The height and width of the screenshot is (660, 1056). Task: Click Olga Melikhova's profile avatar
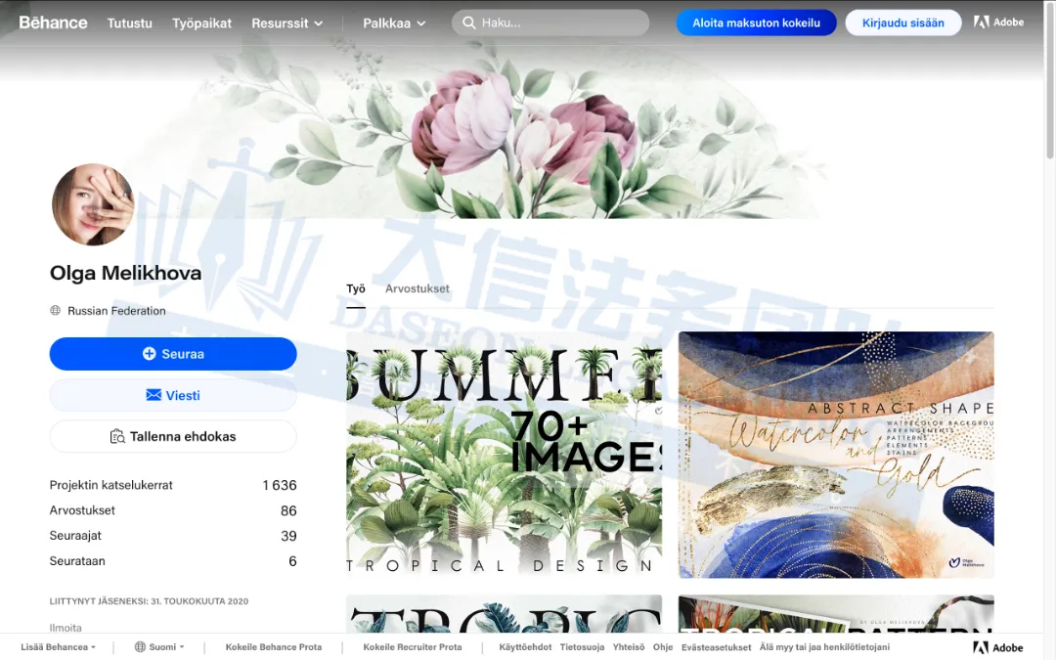(x=93, y=204)
